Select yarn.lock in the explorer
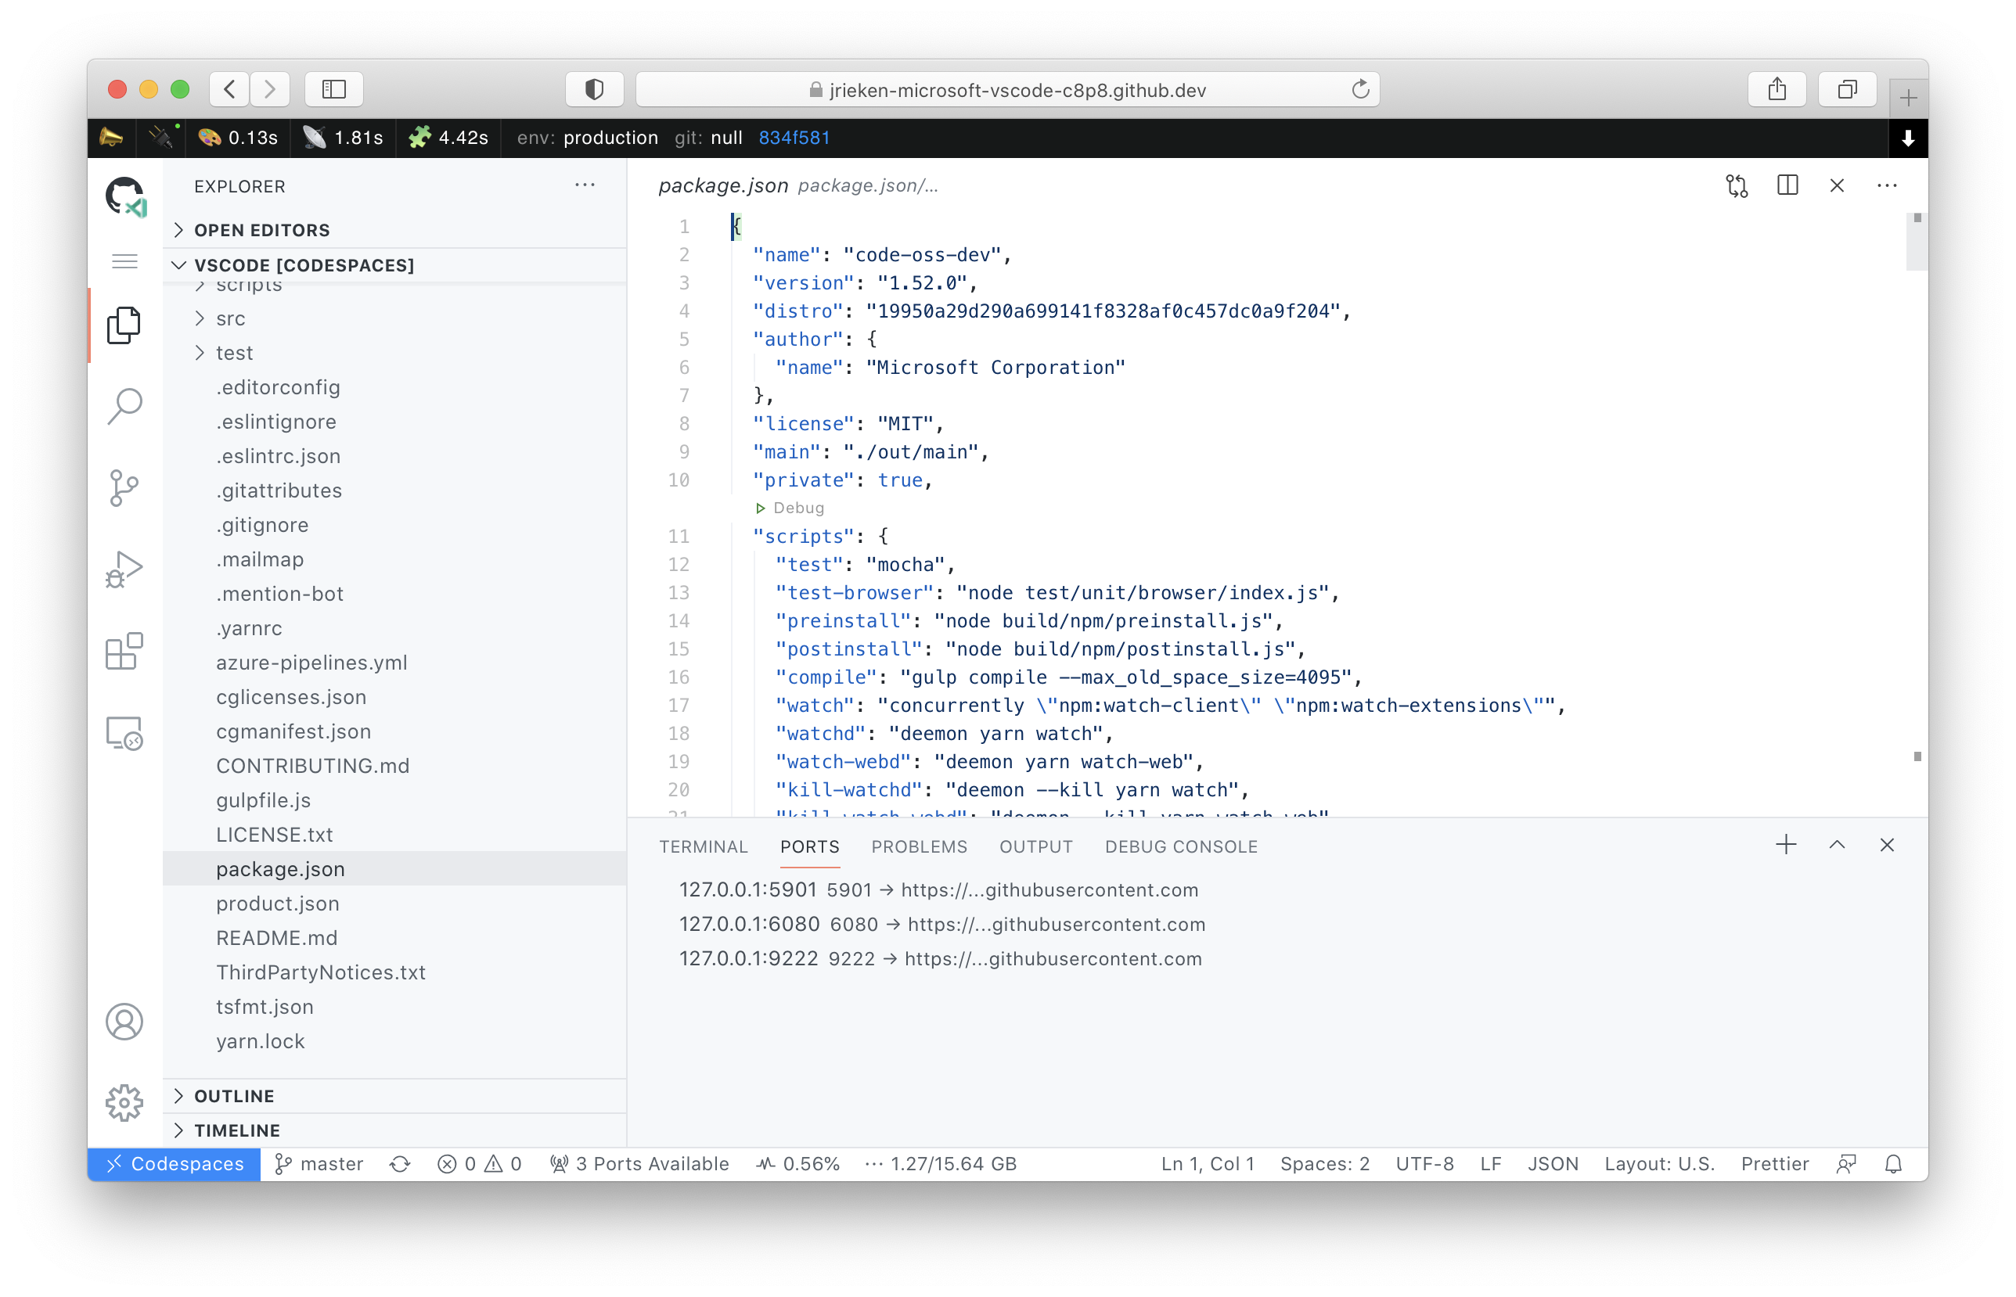 [261, 1041]
